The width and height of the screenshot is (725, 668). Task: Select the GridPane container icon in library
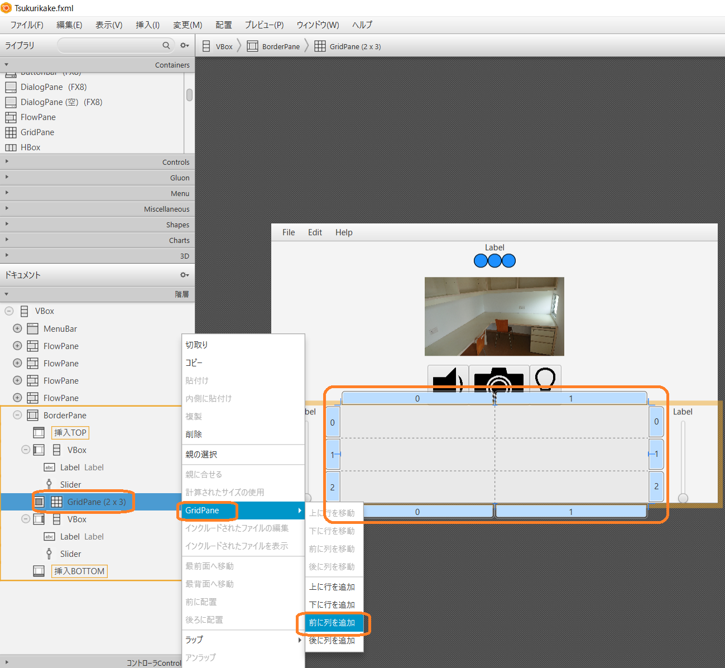pyautogui.click(x=11, y=132)
